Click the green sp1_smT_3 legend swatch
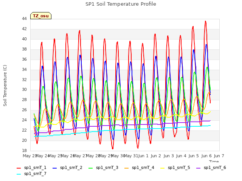Image resolution: width=242 pixels, height=181 pixels. [91, 168]
